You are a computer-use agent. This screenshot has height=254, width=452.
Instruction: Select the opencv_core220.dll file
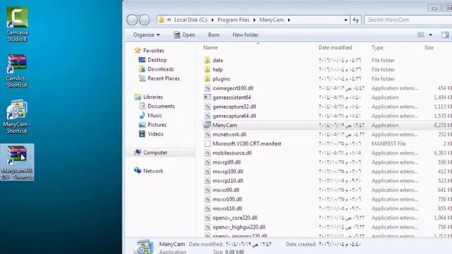(x=235, y=218)
